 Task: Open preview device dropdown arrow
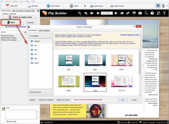(x=167, y=6)
